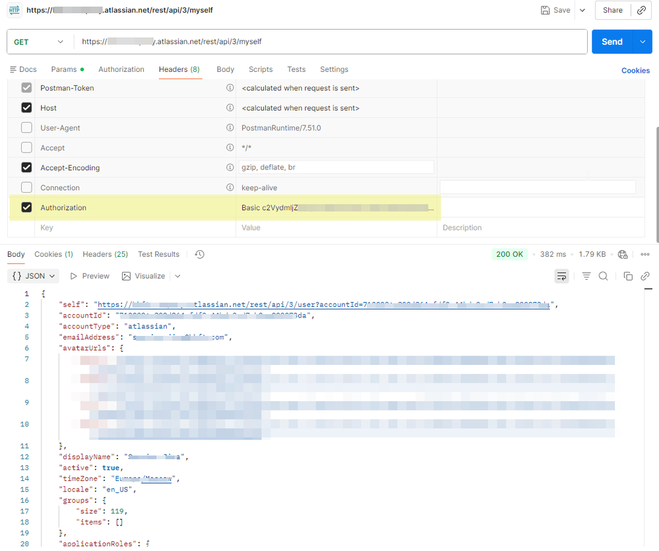Click the Share button
Image resolution: width=659 pixels, height=551 pixels.
613,10
